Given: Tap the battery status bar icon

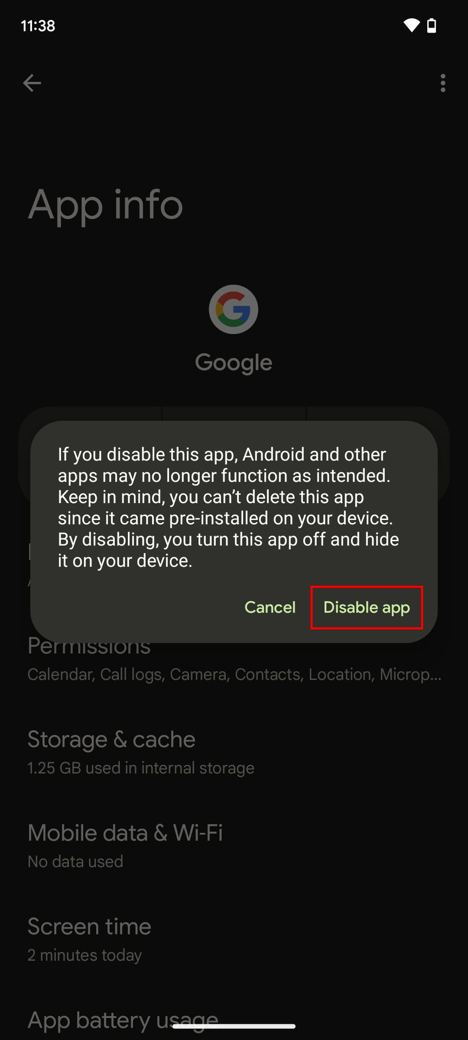Looking at the screenshot, I should [432, 25].
